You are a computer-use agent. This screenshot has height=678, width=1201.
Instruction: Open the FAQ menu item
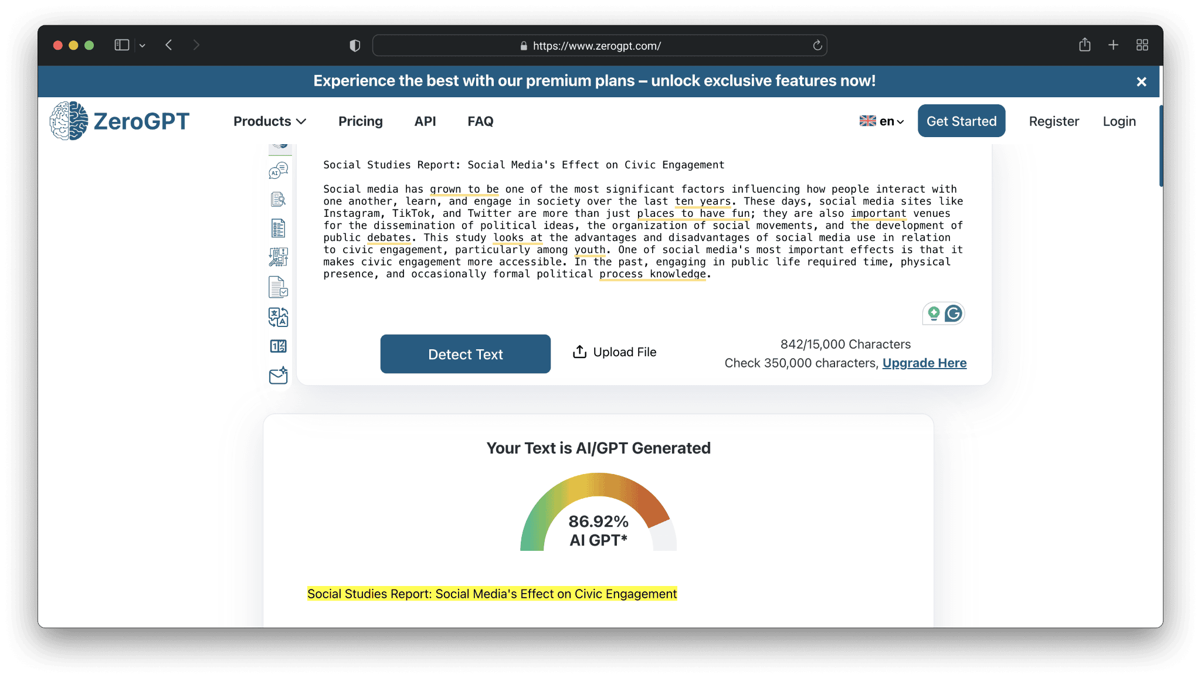(x=480, y=121)
